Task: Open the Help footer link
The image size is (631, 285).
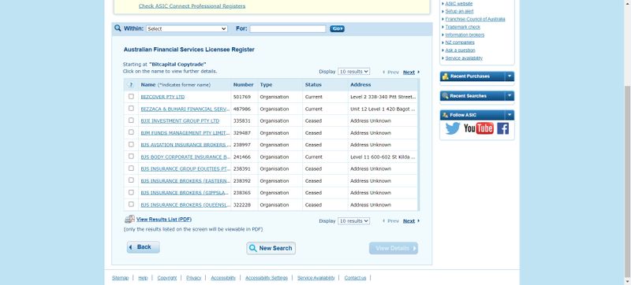Action: [143, 278]
